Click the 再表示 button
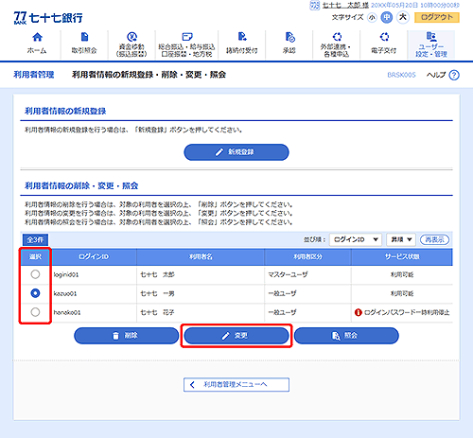Image resolution: width=473 pixels, height=438 pixels. 434,240
